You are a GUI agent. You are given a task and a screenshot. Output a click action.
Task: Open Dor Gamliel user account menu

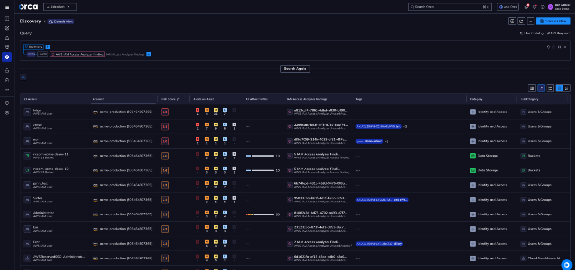tap(559, 7)
